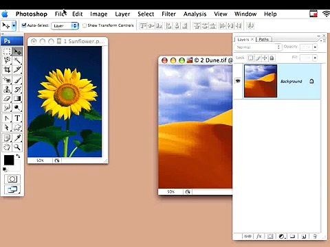Viewport: 330px width, 247px height.
Task: Open the Opacity slider arrow
Action: (x=315, y=47)
